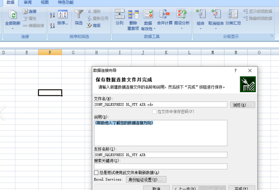The height and width of the screenshot is (190, 279).
Task: Click Show Detail (显示明细数据)
Action: pos(258,12)
